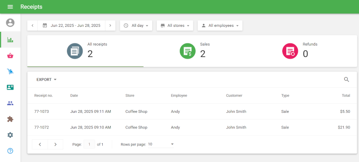Expand the All employees filter dropdown
Screen dimensions: 359x162
tap(220, 26)
